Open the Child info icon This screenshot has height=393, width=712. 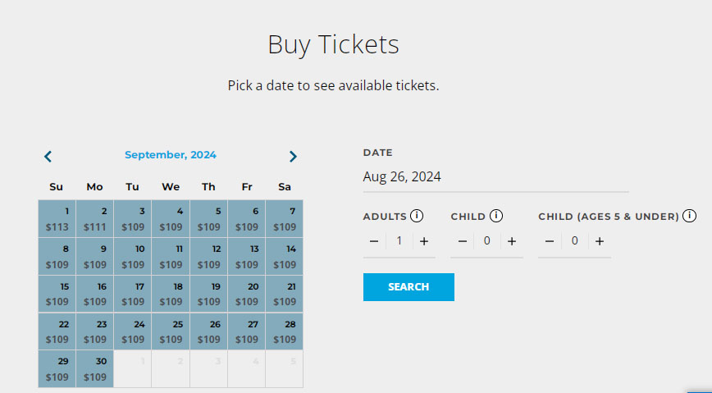pyautogui.click(x=495, y=216)
